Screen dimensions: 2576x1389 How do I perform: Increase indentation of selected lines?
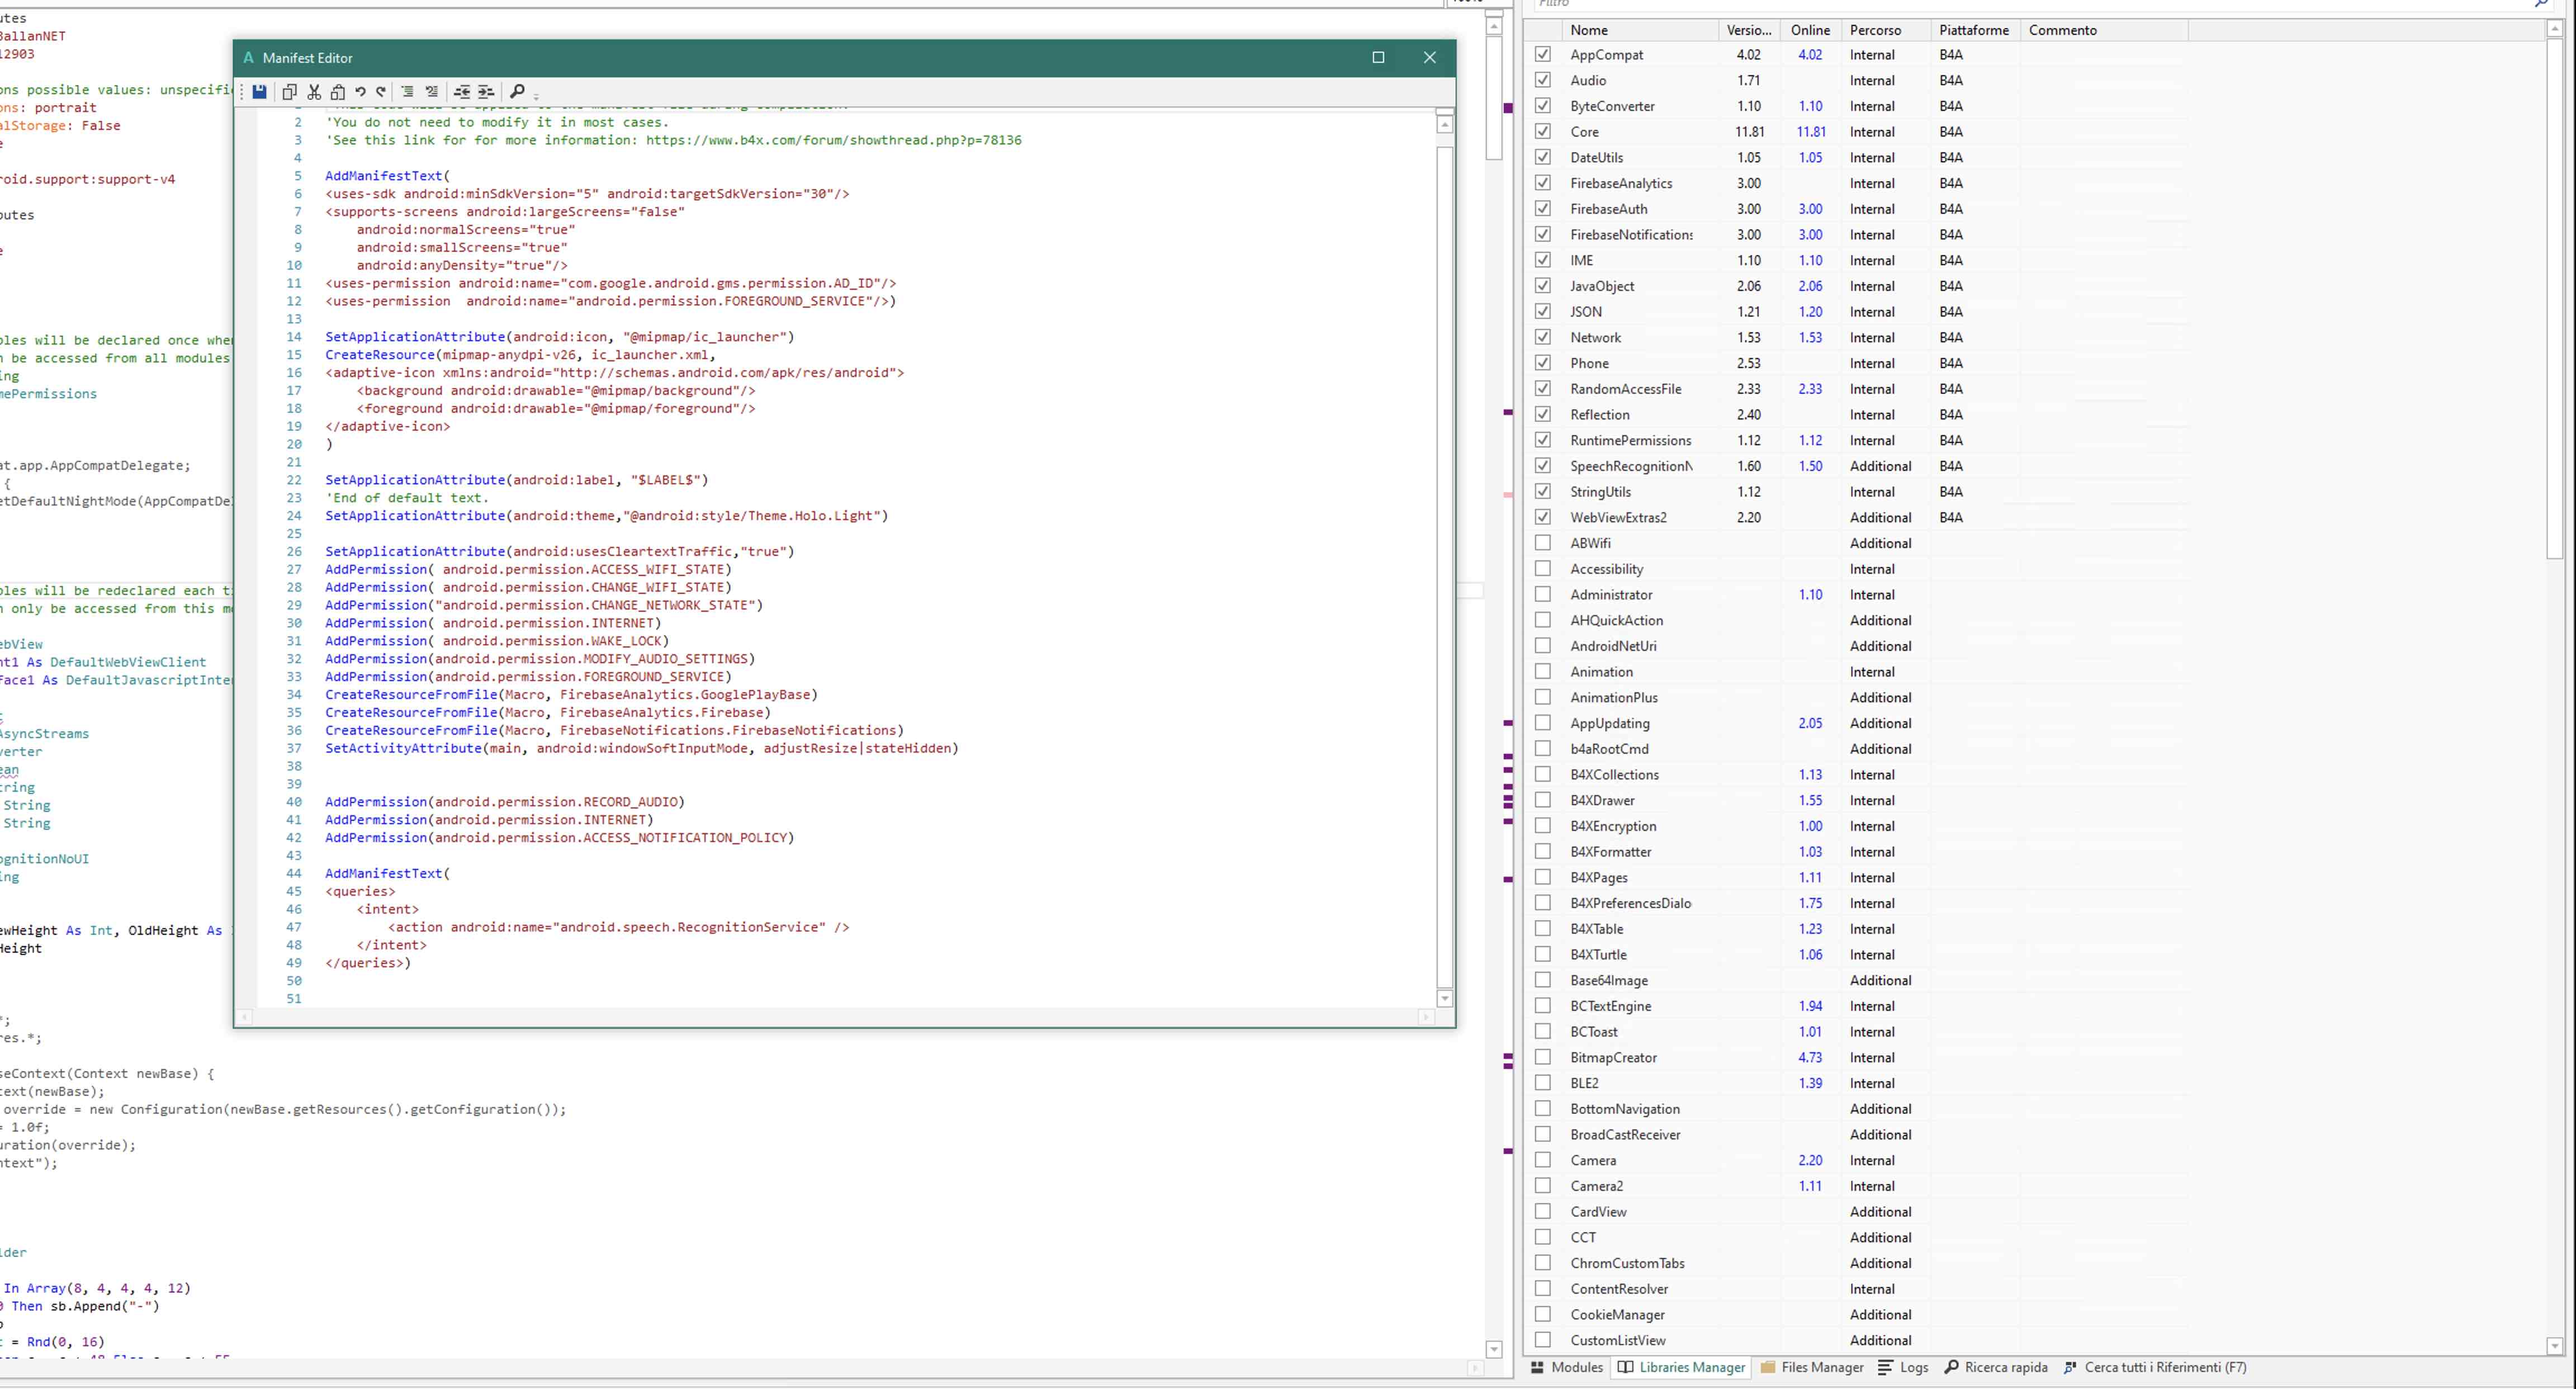coord(485,92)
